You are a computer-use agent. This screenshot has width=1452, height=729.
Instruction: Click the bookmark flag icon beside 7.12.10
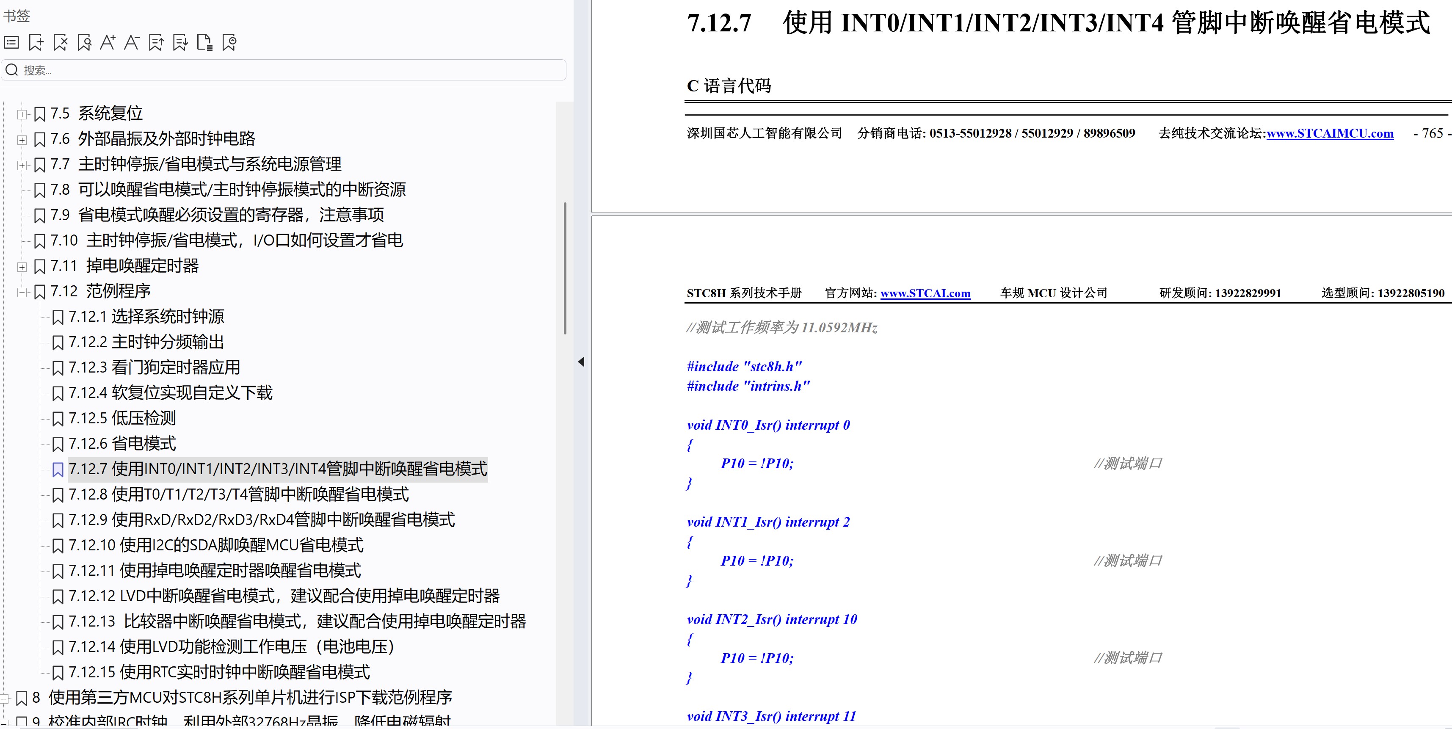(x=58, y=546)
